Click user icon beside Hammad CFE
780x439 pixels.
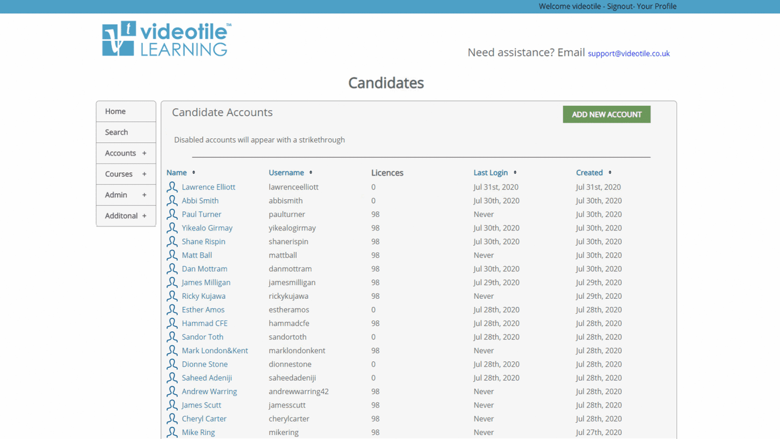[172, 323]
